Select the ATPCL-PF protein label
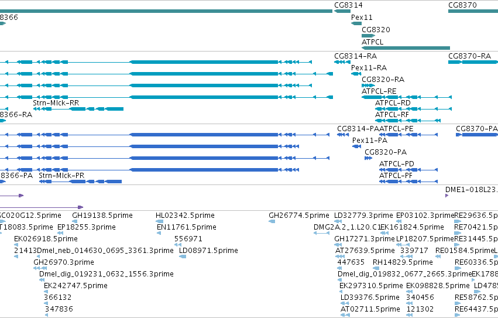The width and height of the screenshot is (498, 318). point(396,176)
